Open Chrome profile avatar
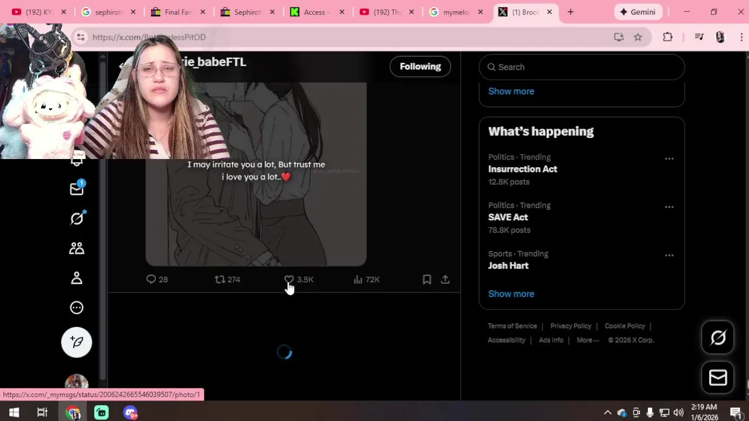Screen dimensions: 749x421 pyautogui.click(x=720, y=37)
